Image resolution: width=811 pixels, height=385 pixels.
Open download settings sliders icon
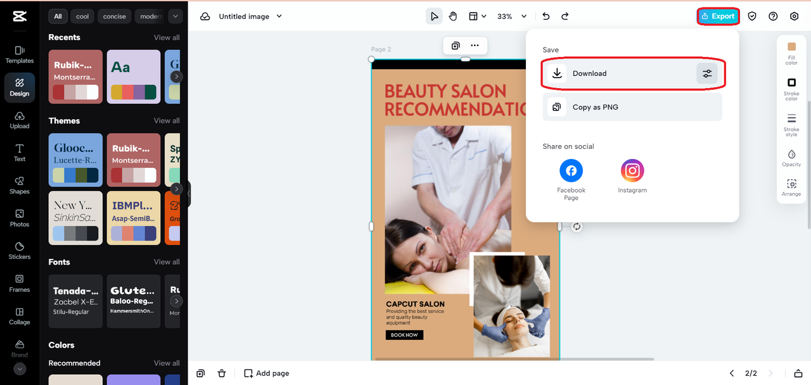click(x=707, y=73)
